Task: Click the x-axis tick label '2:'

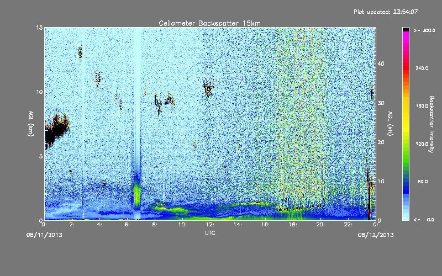Action: 72,225
